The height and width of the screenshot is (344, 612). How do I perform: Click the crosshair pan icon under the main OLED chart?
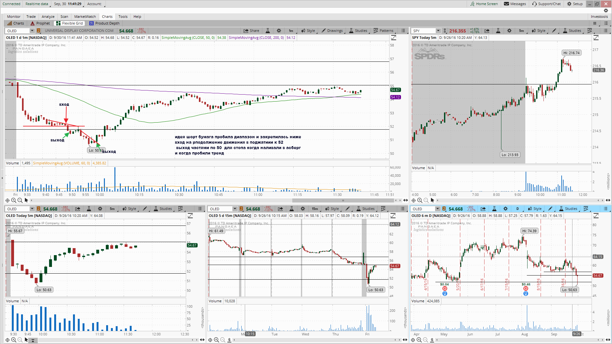point(7,200)
